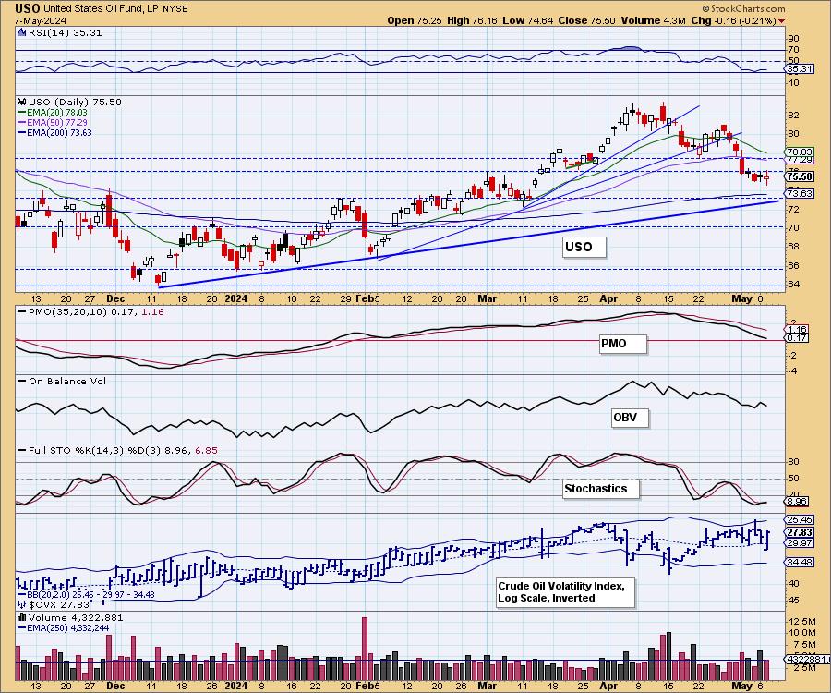
Task: Click the Volume 4.3M header value
Action: [x=653, y=20]
